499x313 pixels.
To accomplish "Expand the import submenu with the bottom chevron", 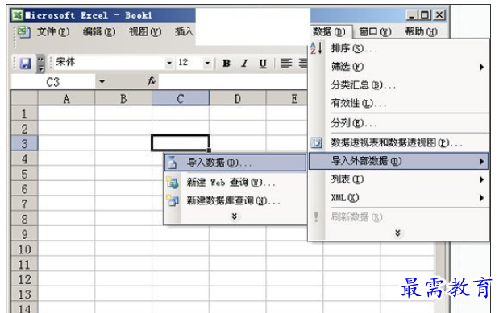I will click(235, 216).
